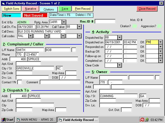The width and height of the screenshot is (165, 123).
Task: Click the Print Record button
Action: [x=82, y=9]
